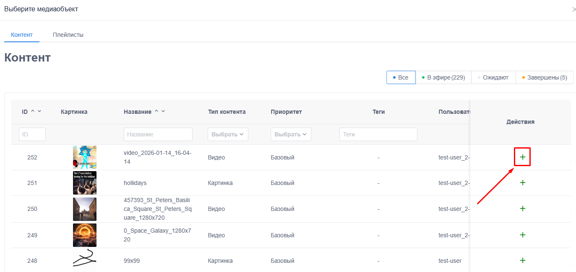Focus the Название filter input field
The width and height of the screenshot is (576, 272).
158,134
